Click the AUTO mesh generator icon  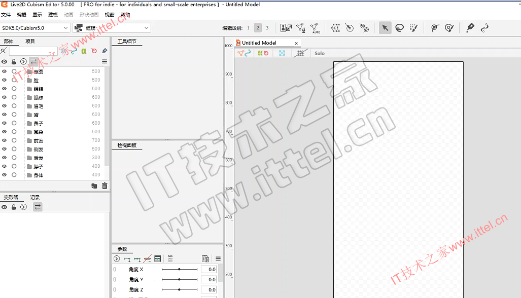pos(315,28)
